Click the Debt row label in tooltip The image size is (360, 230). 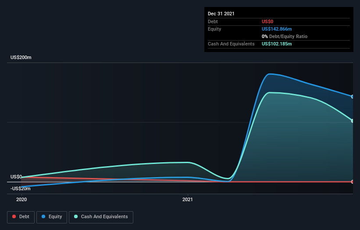pyautogui.click(x=213, y=21)
